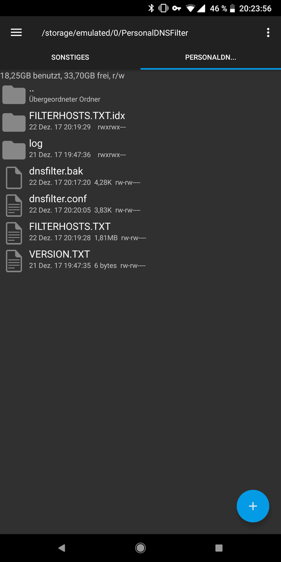Tap the log folder icon
Screen dimensions: 281x562
(14, 150)
